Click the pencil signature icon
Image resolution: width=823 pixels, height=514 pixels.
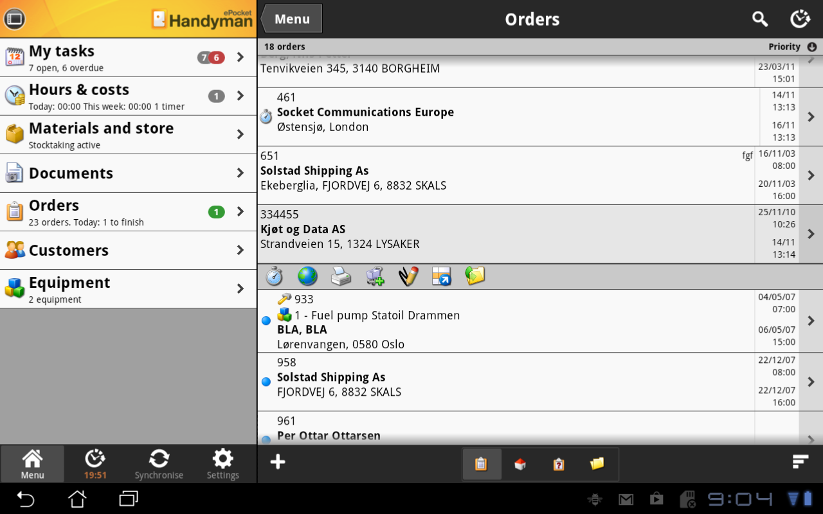pos(408,276)
